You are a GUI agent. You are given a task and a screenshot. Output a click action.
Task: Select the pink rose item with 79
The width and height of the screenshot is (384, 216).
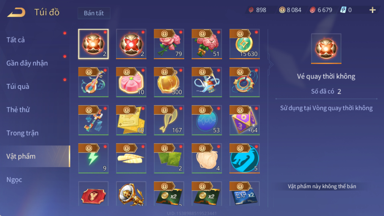coord(169,44)
